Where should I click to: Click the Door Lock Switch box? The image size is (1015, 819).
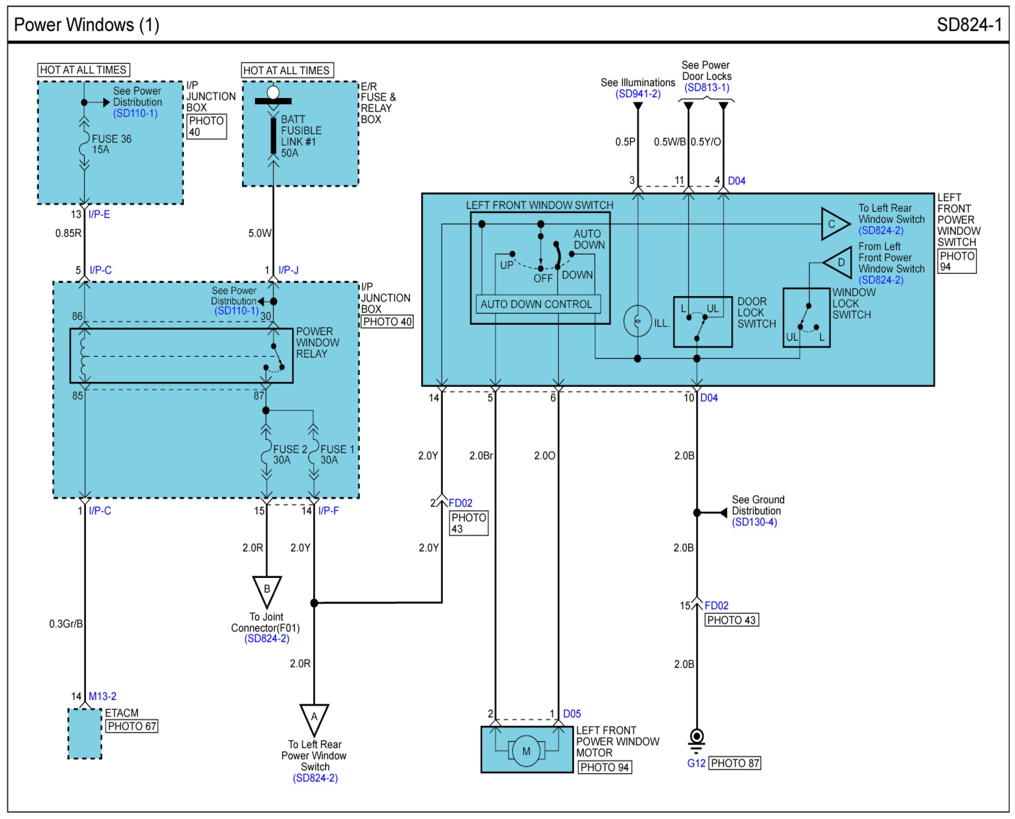[x=702, y=322]
